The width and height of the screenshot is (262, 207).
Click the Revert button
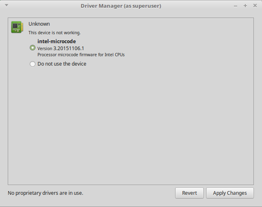click(189, 193)
